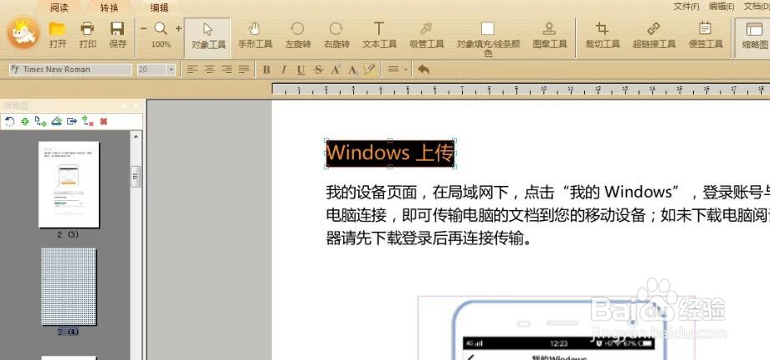Add page with green plus icon
The image size is (770, 360).
[x=25, y=121]
